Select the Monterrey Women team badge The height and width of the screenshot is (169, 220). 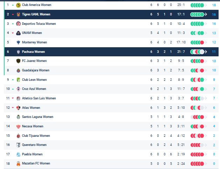(x=18, y=42)
